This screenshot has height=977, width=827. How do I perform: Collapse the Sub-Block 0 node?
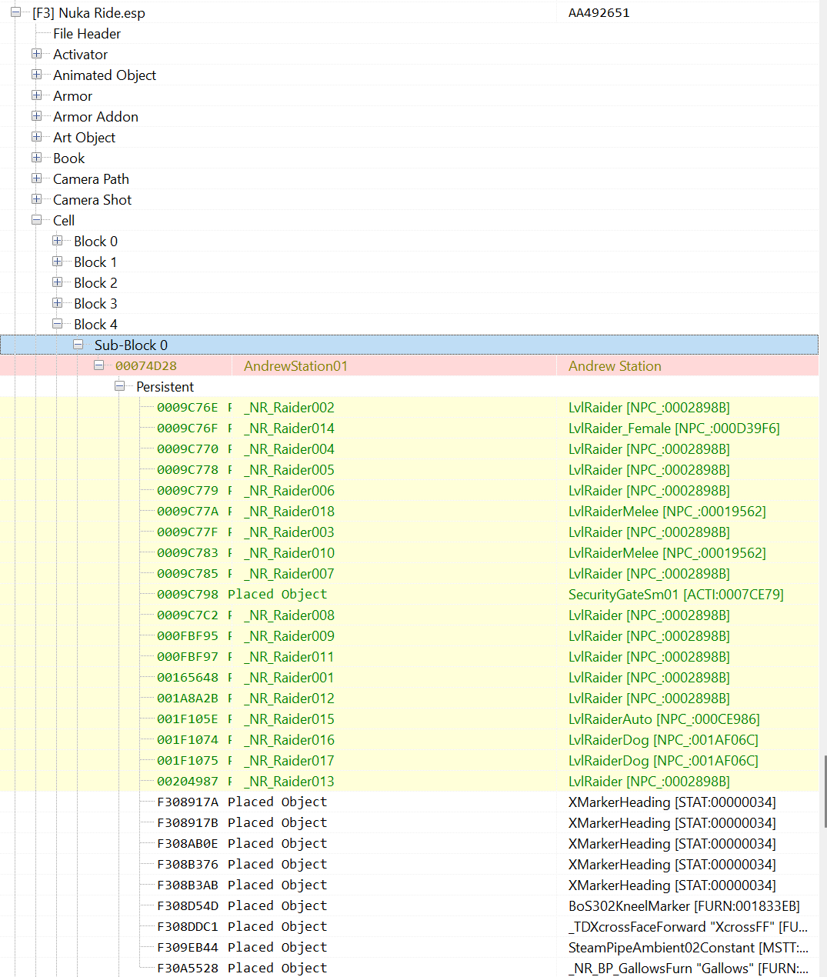[x=78, y=345]
